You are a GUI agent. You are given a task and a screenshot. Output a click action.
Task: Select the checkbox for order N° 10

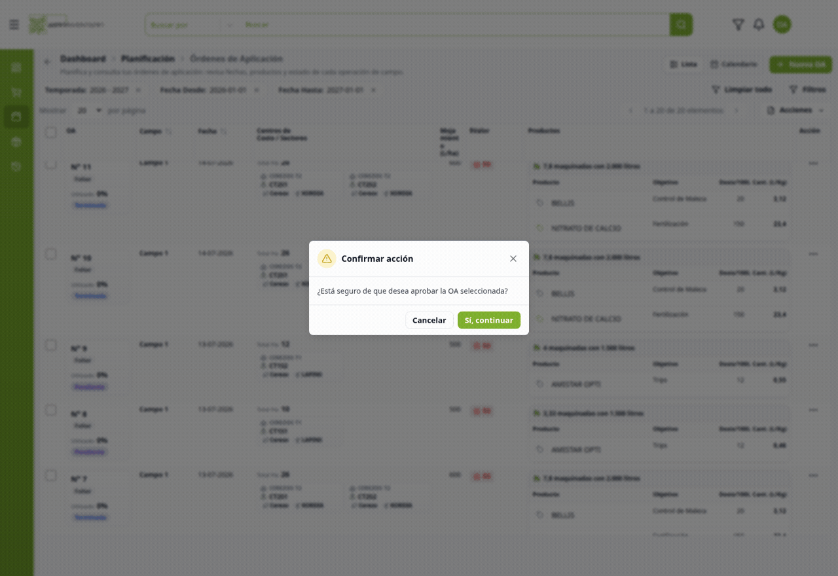[50, 254]
